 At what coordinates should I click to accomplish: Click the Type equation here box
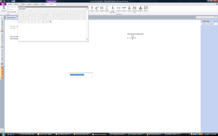click(81, 75)
